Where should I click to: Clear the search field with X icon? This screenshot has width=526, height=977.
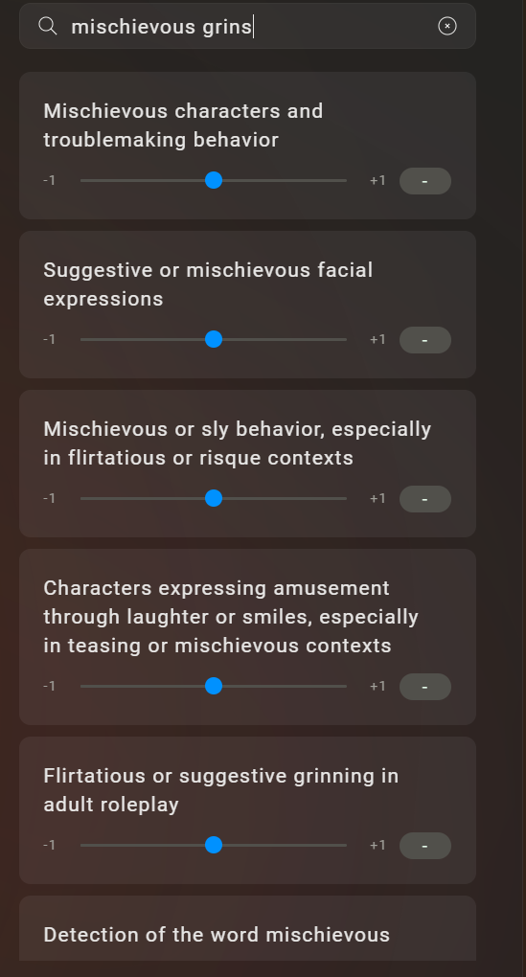(446, 26)
